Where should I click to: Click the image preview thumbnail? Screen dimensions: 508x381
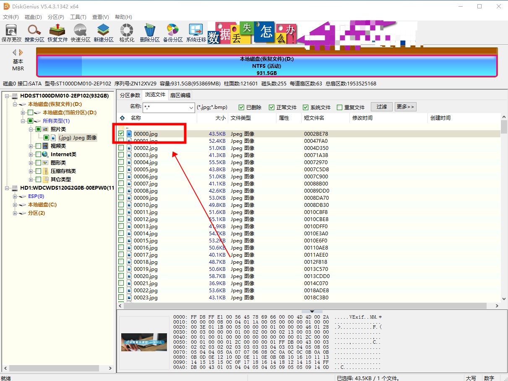point(144,342)
